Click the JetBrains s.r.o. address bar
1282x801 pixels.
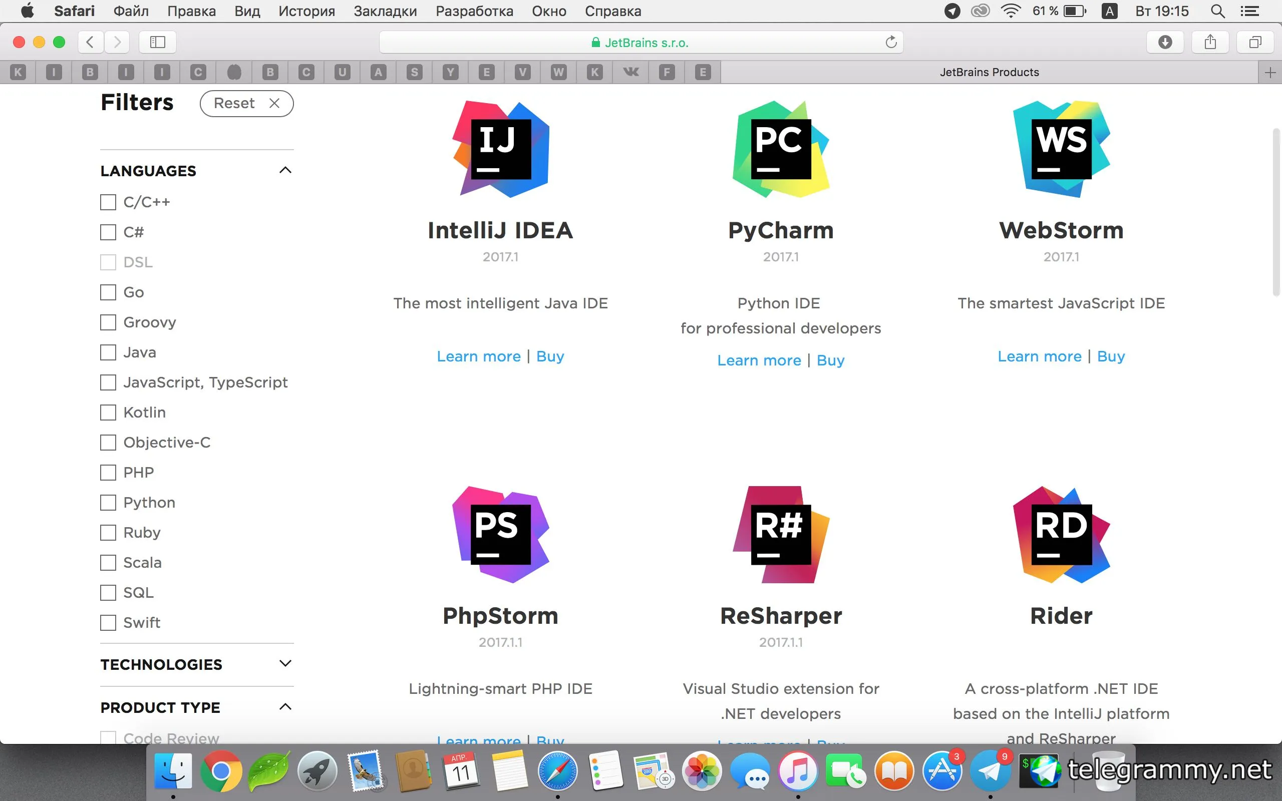(641, 42)
